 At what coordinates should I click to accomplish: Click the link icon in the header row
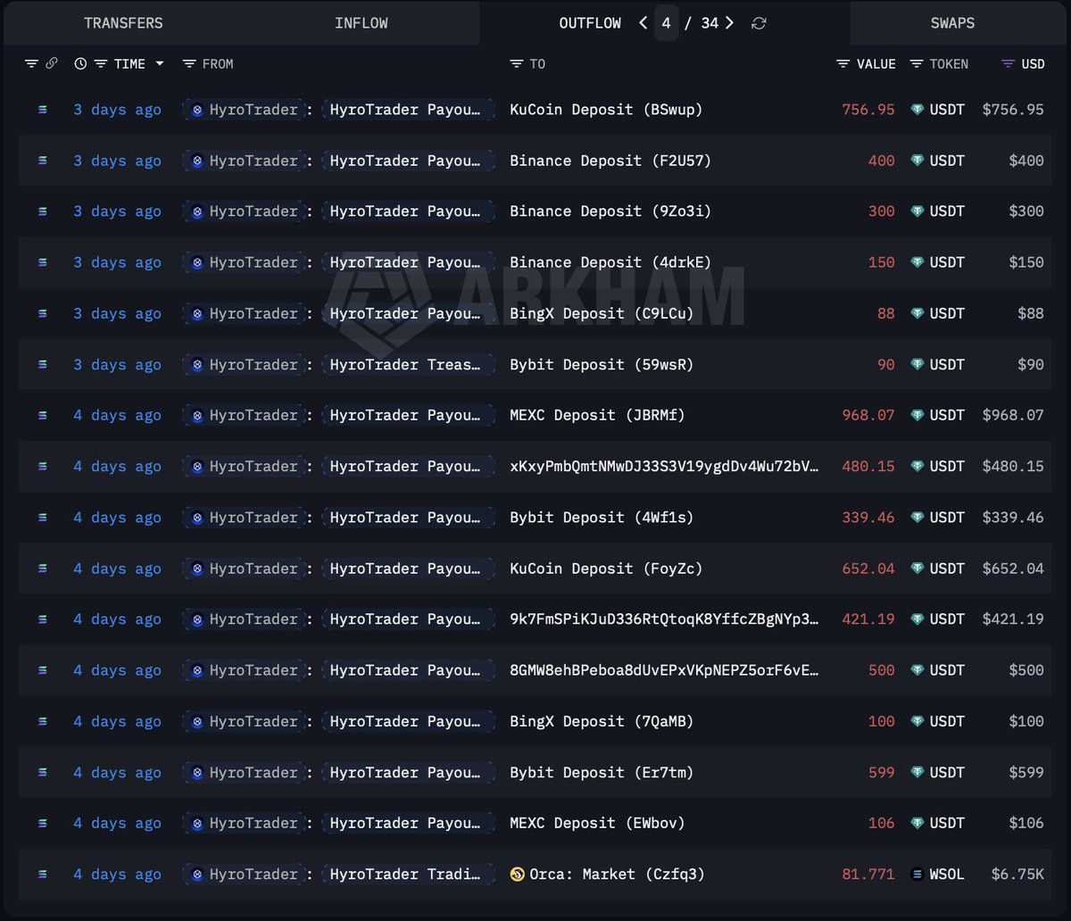pos(52,63)
